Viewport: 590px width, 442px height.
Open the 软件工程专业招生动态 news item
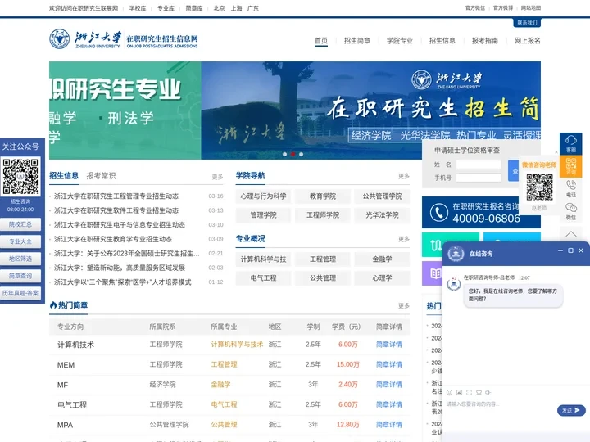(116, 210)
